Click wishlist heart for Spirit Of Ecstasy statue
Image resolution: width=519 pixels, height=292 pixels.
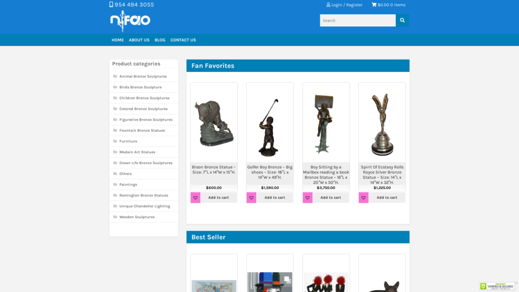363,198
